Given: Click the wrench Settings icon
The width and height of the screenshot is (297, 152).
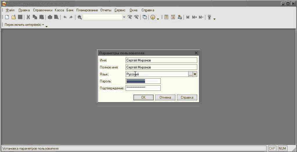Looking at the screenshot, I should coord(209,17).
